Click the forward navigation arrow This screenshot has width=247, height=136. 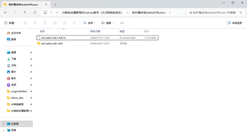pyautogui.click(x=15, y=12)
